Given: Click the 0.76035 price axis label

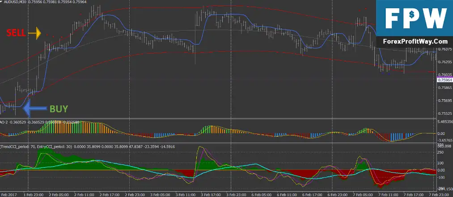Looking at the screenshot, I should pos(445,75).
